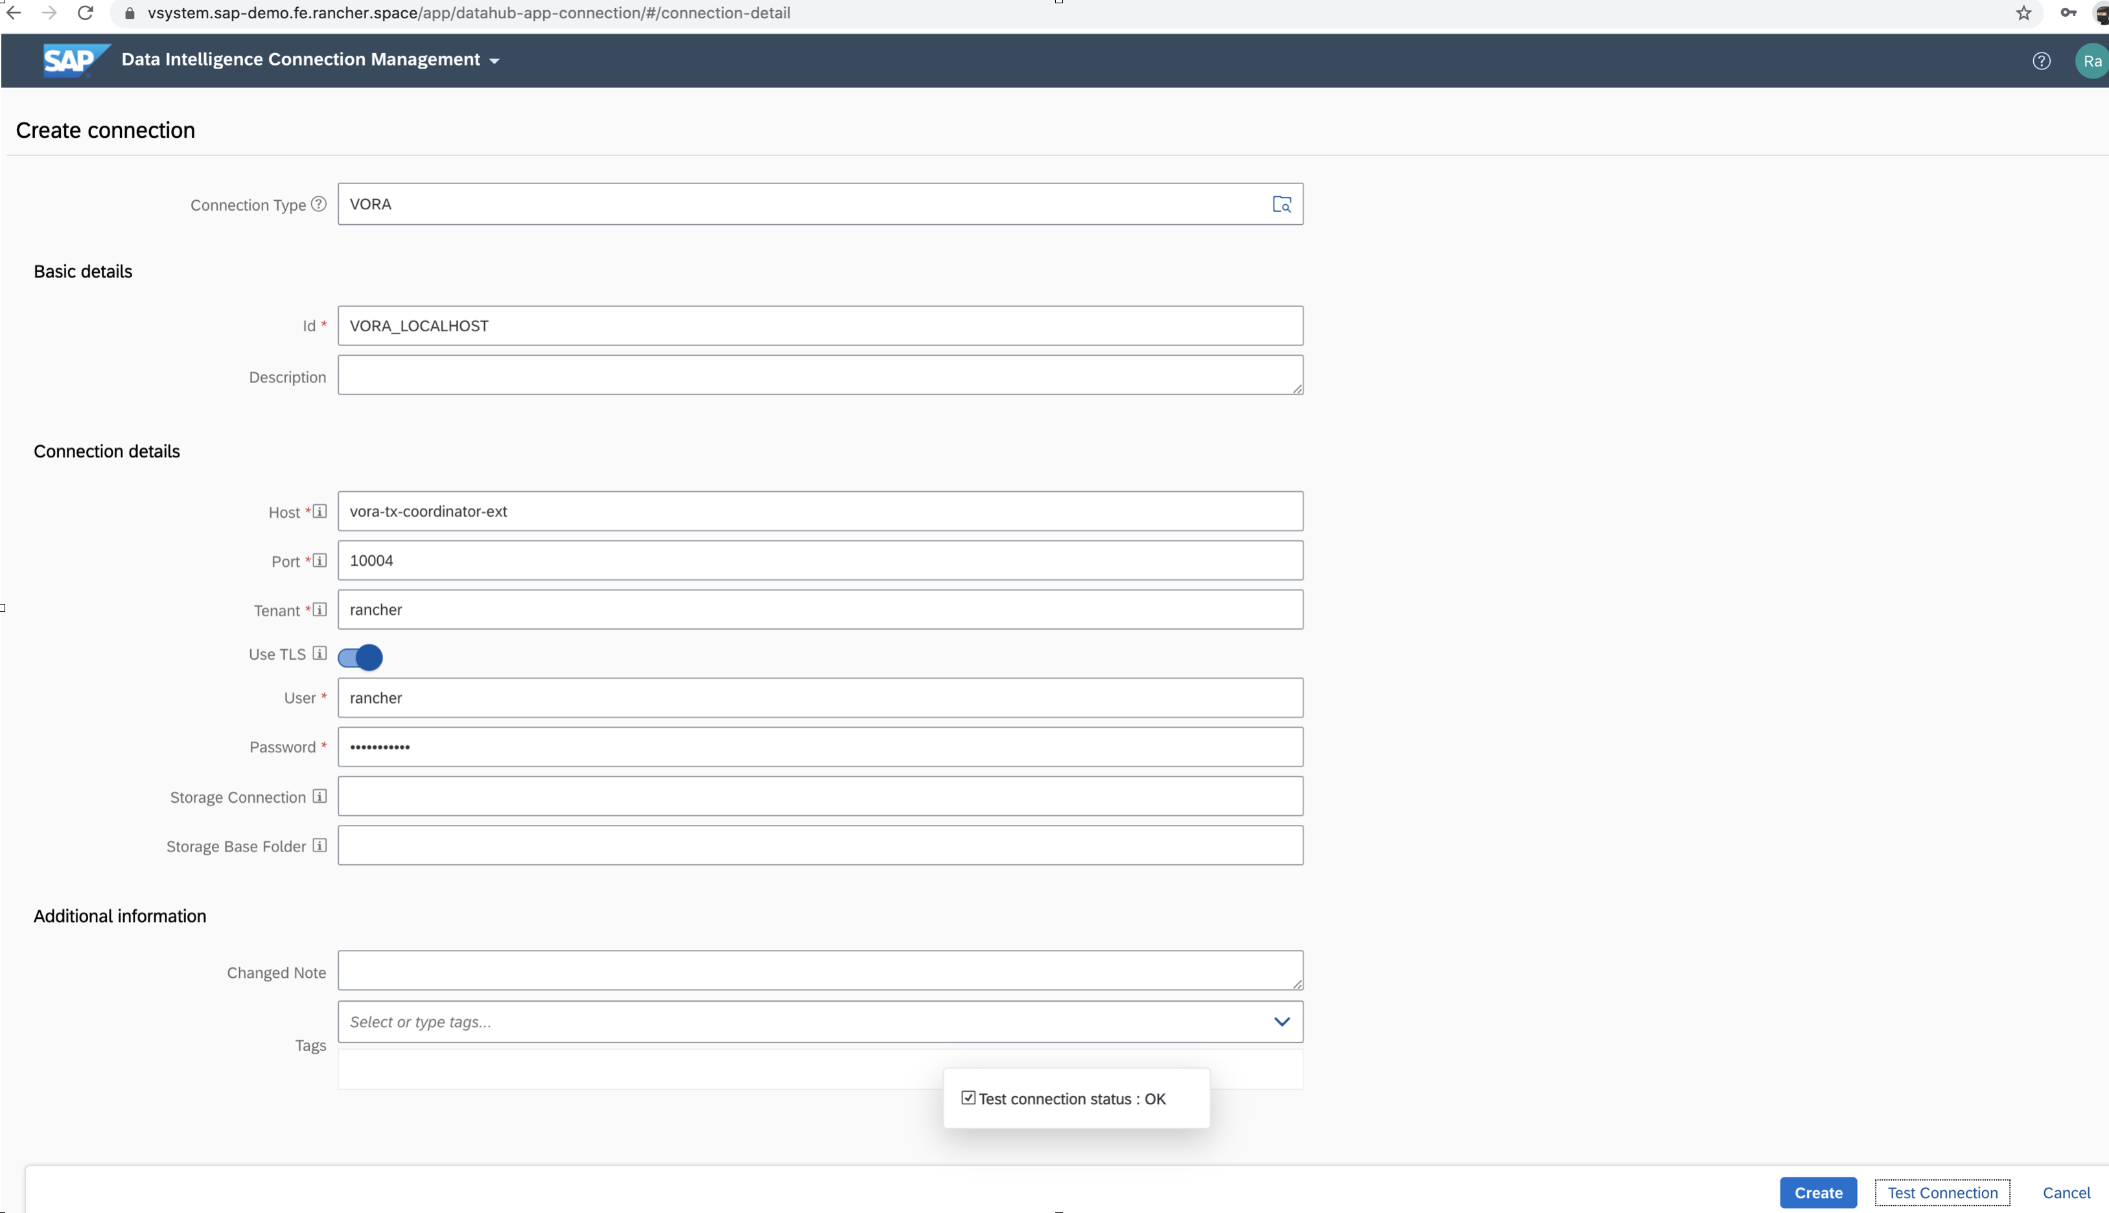This screenshot has height=1213, width=2109.
Task: Open the help icon in the header bar
Action: coord(2041,61)
